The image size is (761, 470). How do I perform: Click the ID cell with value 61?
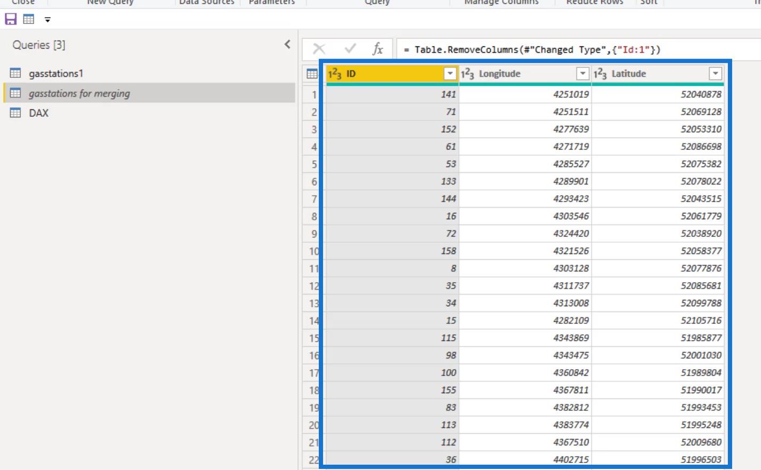click(393, 147)
